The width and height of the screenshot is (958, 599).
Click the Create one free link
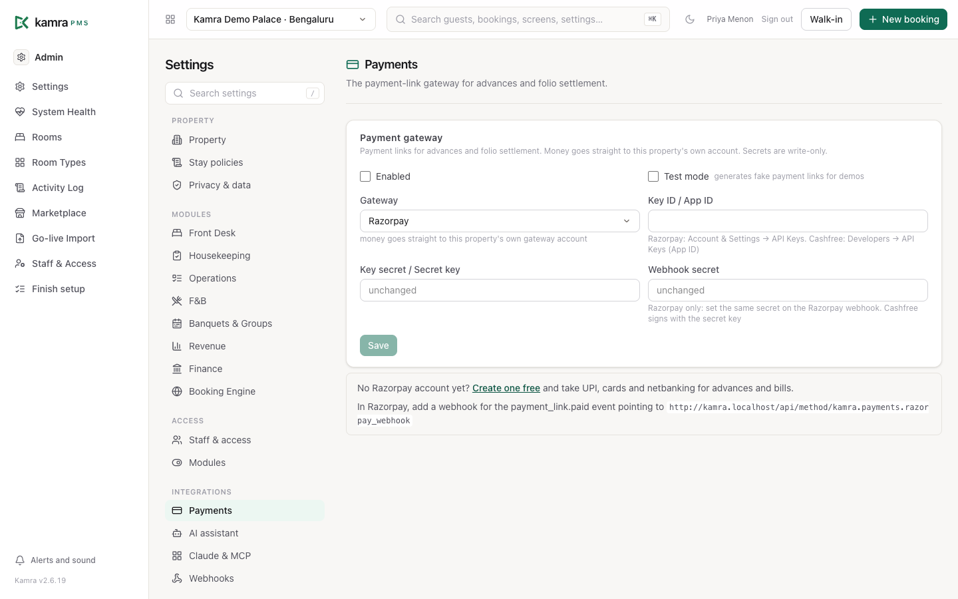506,388
